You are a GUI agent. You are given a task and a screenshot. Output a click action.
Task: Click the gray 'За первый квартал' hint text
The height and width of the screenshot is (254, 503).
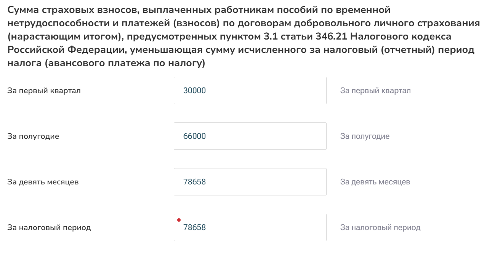tap(375, 91)
